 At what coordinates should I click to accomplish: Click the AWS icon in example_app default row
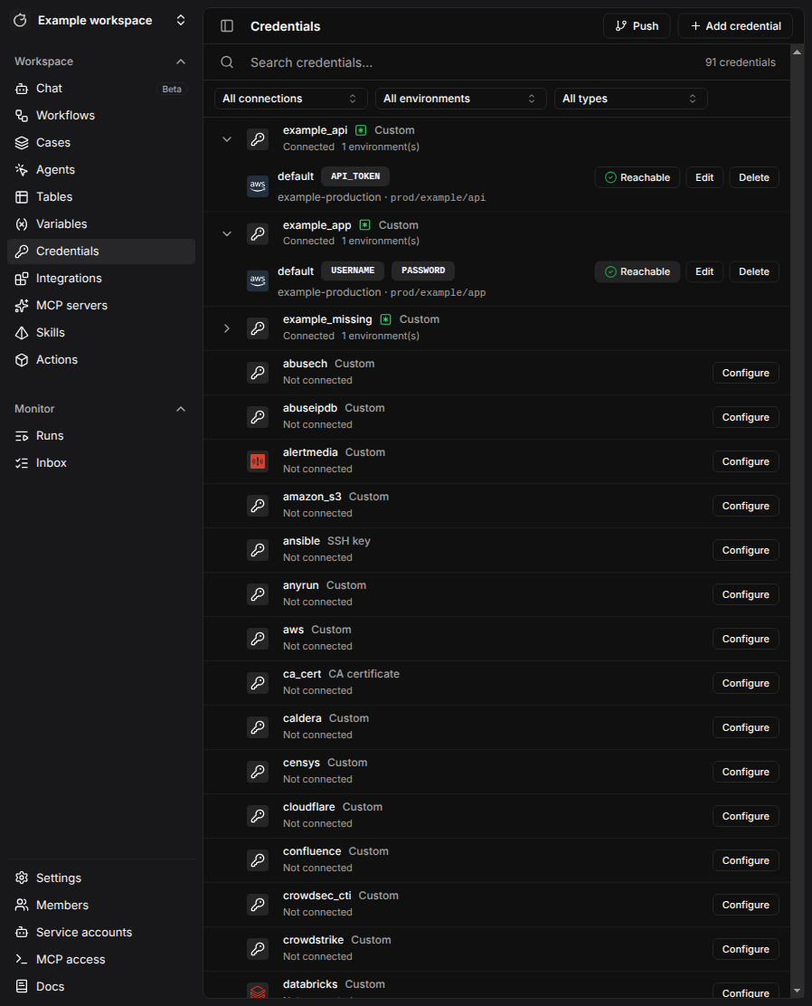(258, 280)
